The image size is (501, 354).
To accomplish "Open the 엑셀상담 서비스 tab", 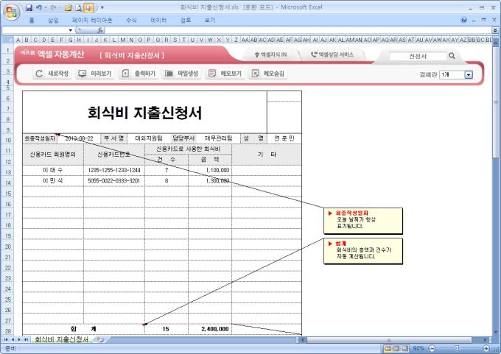I will point(332,55).
